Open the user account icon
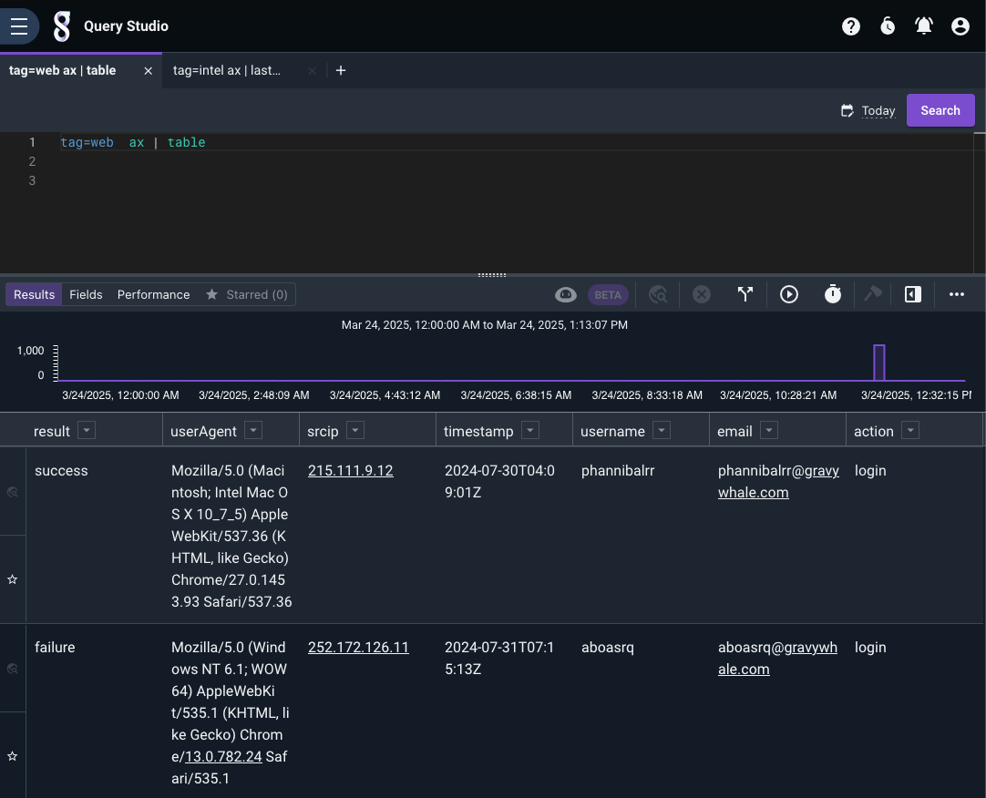 (x=960, y=26)
